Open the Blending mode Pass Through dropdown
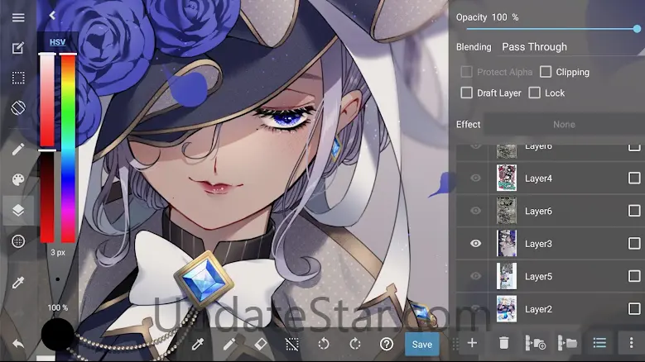Screen dimensions: 645x362 click(572, 47)
